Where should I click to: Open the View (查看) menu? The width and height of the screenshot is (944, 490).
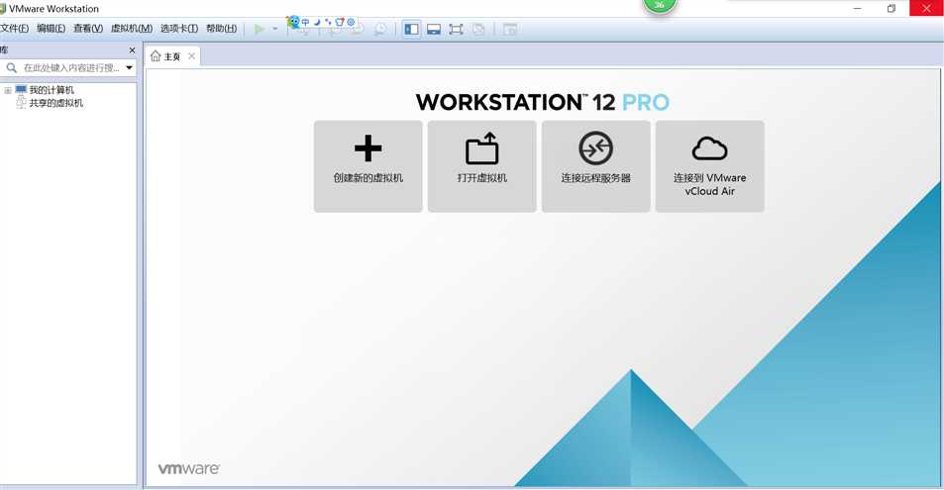[88, 29]
